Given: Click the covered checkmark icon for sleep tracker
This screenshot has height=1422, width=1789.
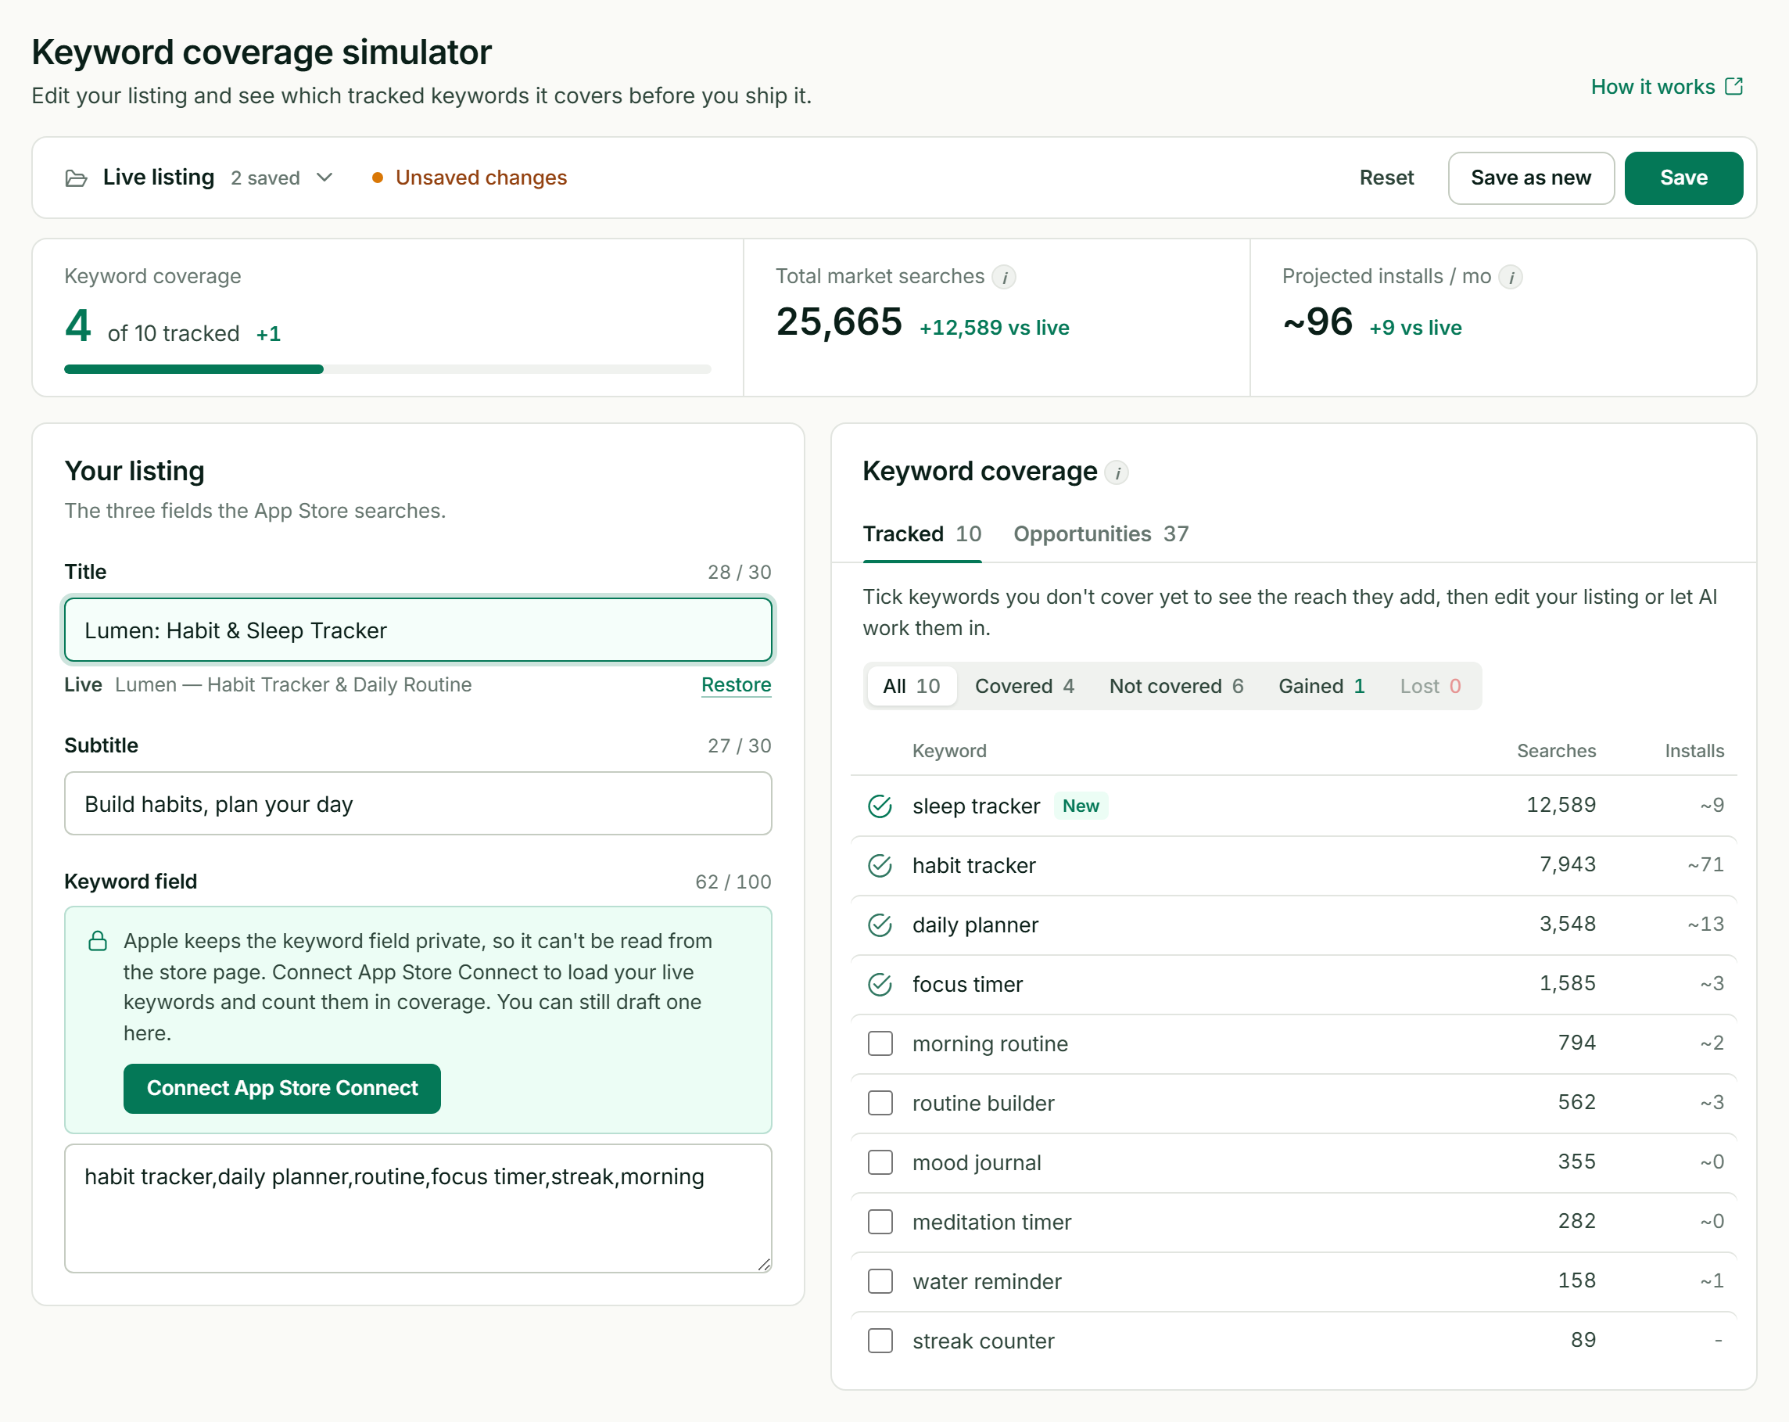Looking at the screenshot, I should pos(880,806).
